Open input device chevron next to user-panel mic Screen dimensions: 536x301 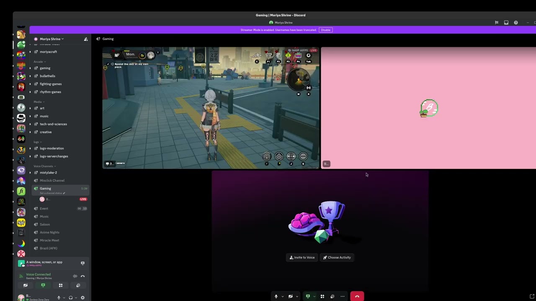coord(64,298)
